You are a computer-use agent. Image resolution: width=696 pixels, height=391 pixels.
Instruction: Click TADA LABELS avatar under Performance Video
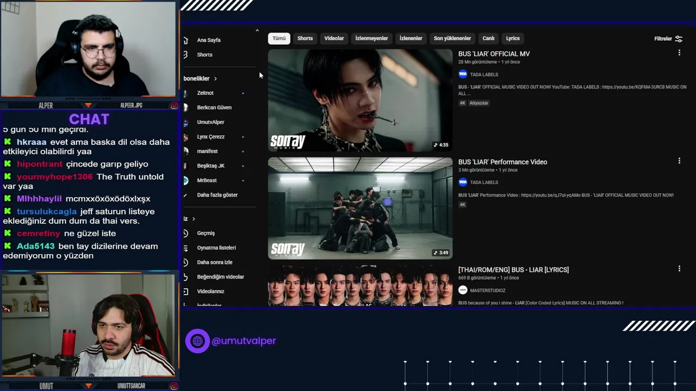tap(463, 182)
